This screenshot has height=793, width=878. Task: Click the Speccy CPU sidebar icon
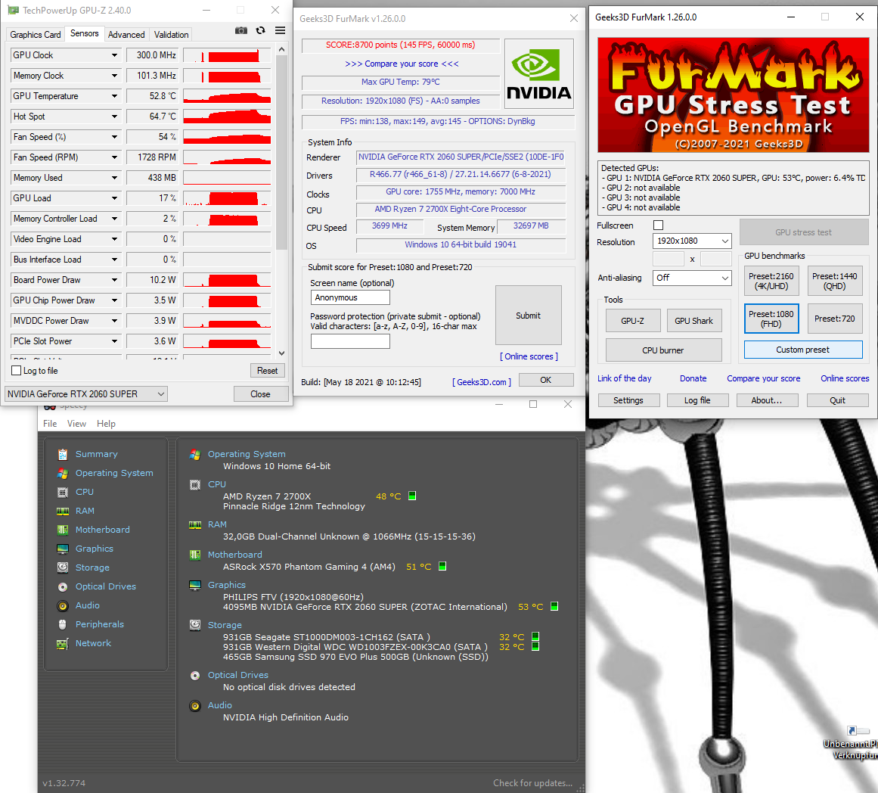pyautogui.click(x=62, y=492)
